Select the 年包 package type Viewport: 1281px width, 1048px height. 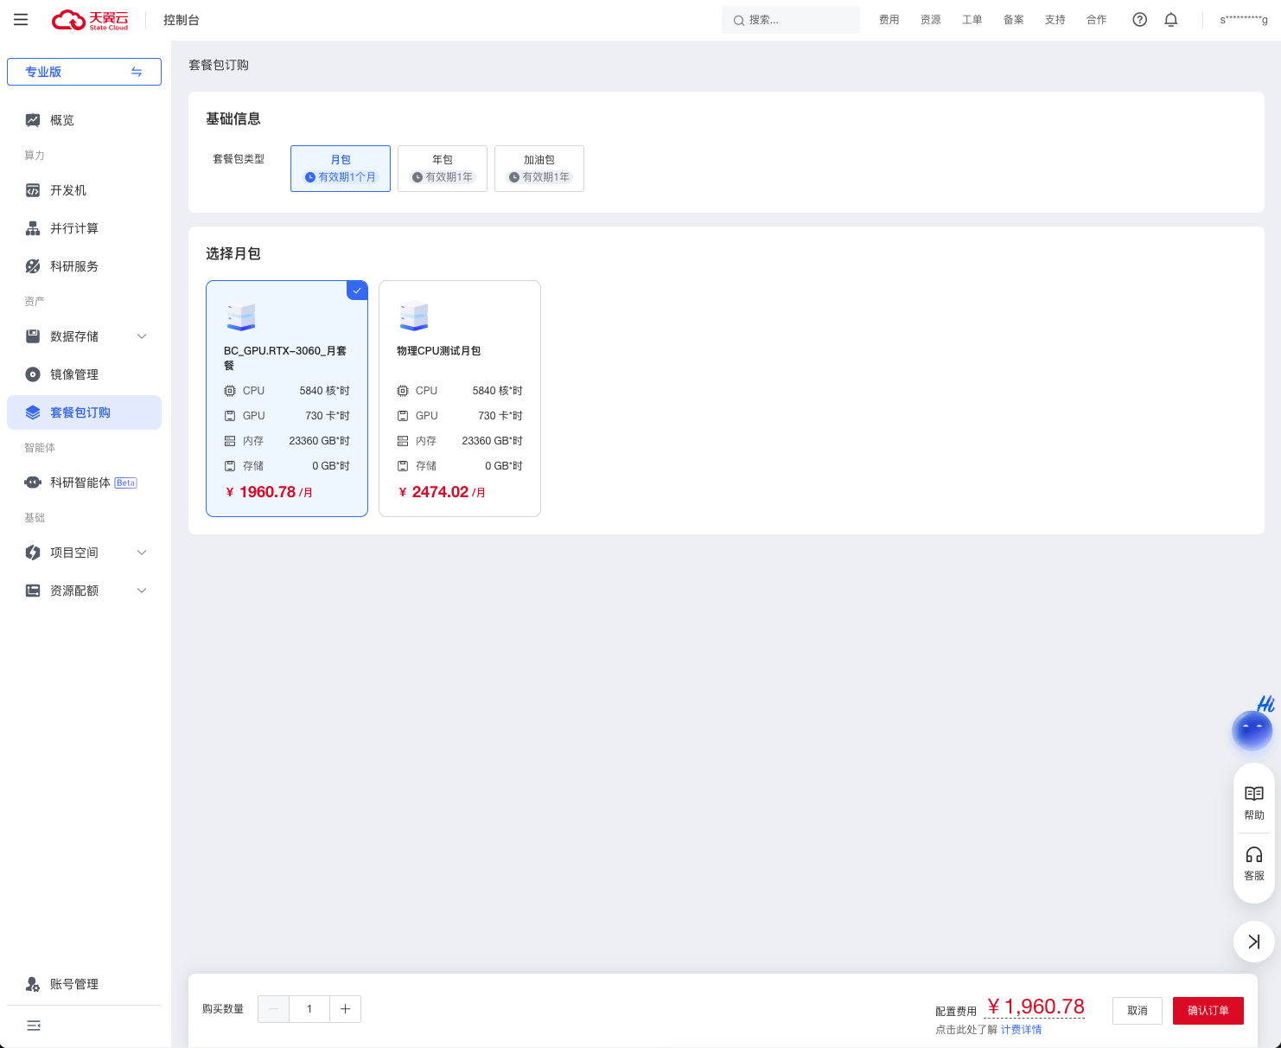pyautogui.click(x=443, y=169)
